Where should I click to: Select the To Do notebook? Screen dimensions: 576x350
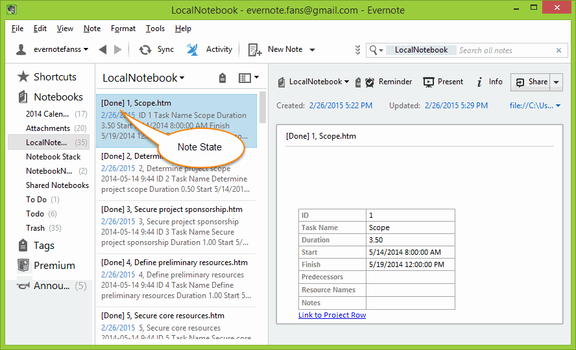click(43, 200)
